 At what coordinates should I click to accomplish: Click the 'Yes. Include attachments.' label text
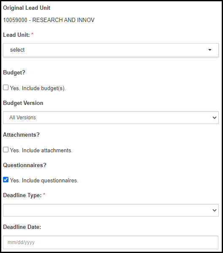pyautogui.click(x=41, y=150)
